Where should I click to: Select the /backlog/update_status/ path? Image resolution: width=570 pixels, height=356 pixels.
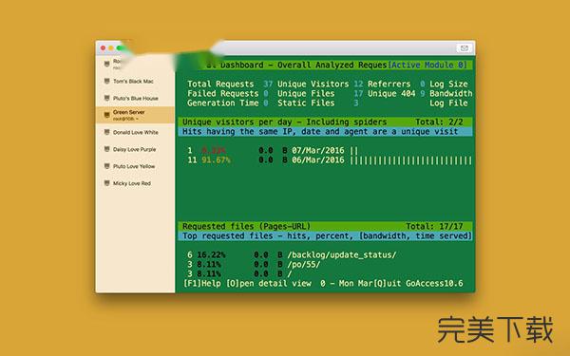[x=342, y=255]
